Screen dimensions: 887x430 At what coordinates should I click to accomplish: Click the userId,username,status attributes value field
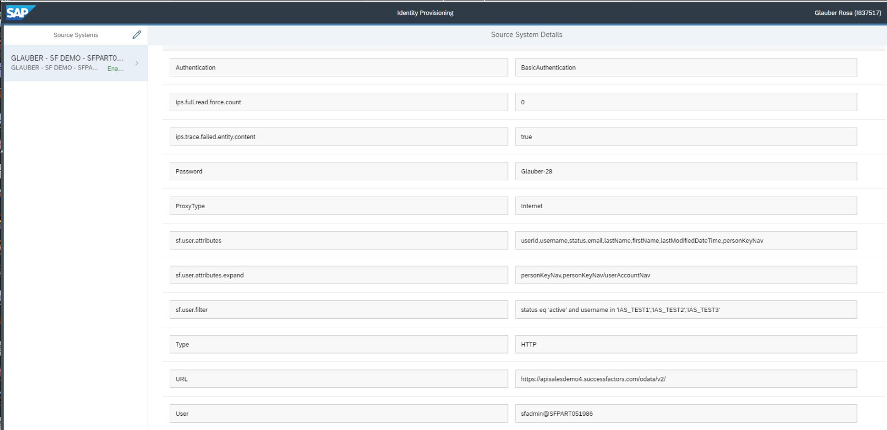click(x=686, y=240)
